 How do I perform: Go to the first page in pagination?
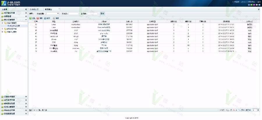coord(222,110)
